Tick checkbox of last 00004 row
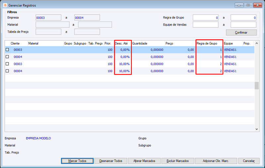265x168 pixels. [x=7, y=71]
